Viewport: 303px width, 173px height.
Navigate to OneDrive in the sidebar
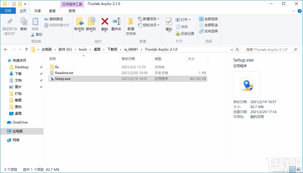20,122
